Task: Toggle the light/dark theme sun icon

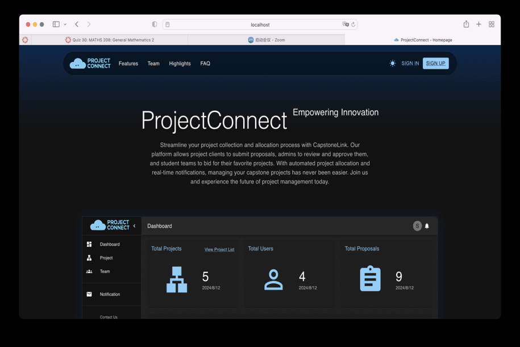Action: pyautogui.click(x=392, y=64)
